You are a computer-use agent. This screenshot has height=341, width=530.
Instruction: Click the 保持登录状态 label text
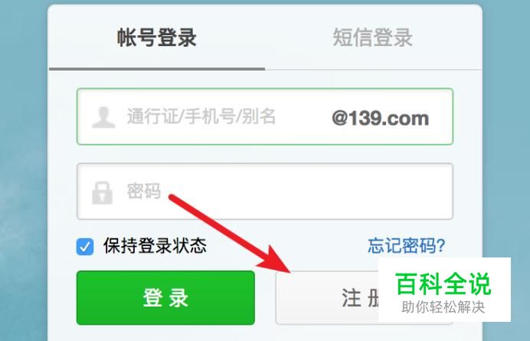click(155, 246)
